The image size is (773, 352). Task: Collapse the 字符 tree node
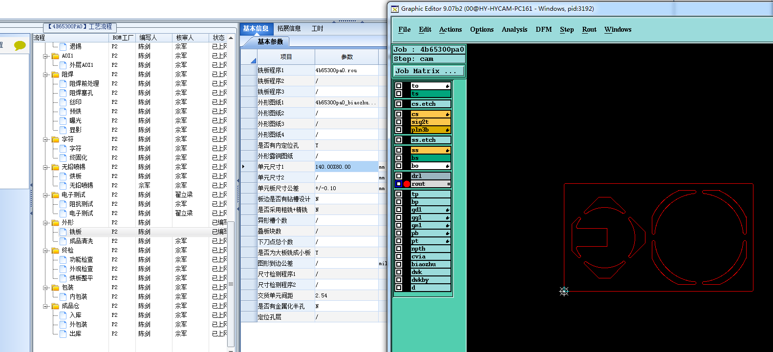(x=46, y=139)
